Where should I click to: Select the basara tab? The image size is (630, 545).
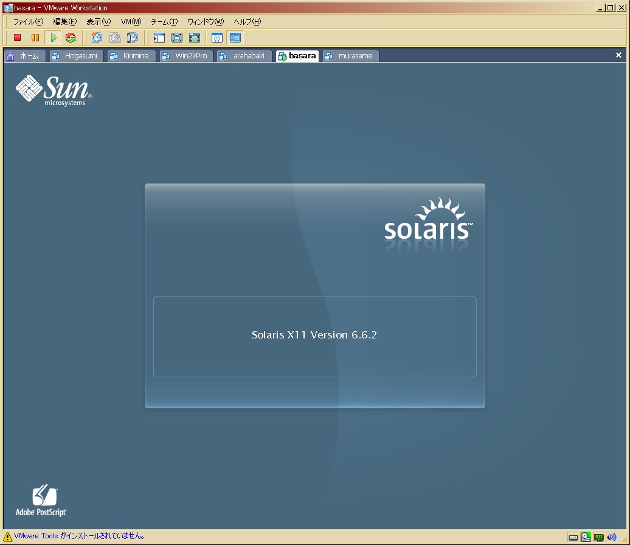pos(297,56)
